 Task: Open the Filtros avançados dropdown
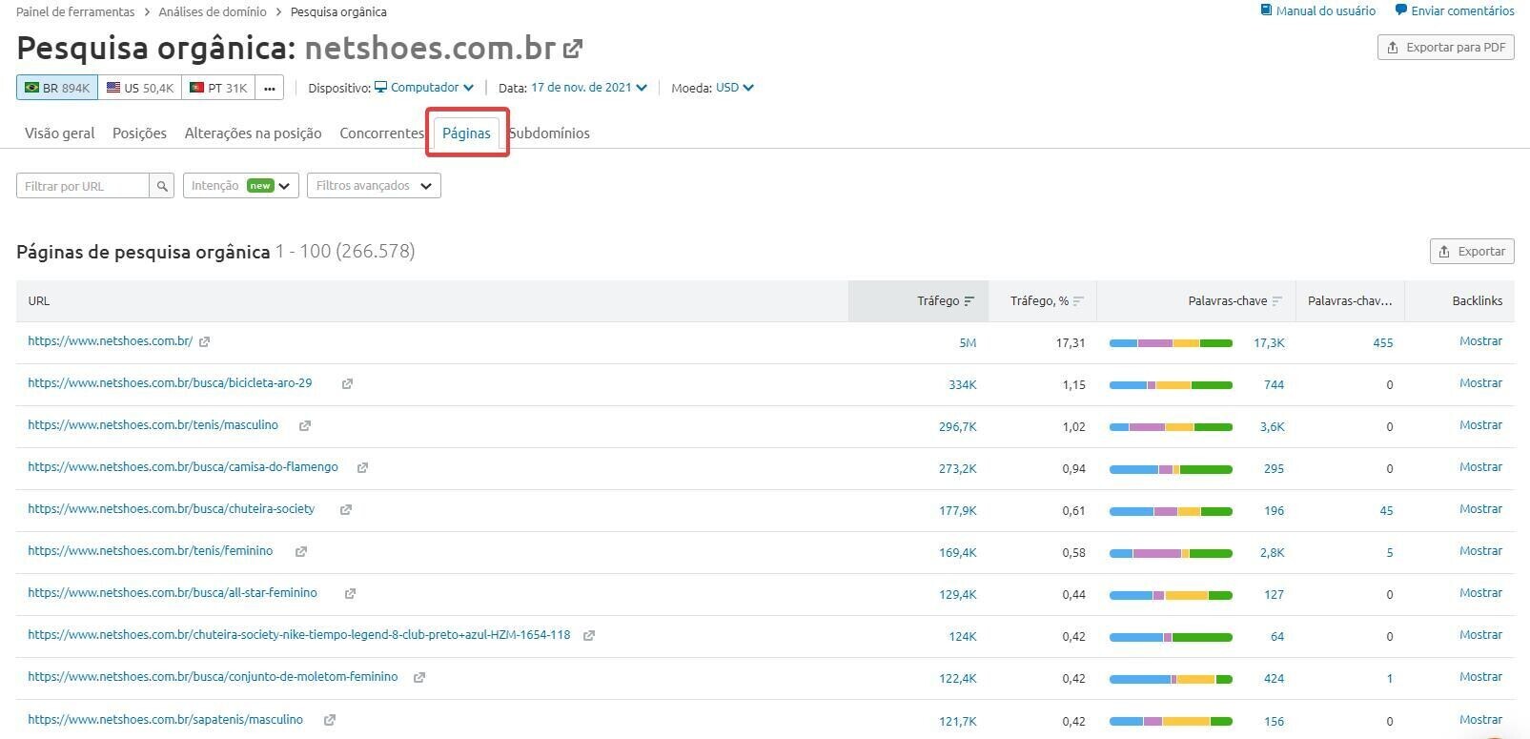(x=374, y=186)
